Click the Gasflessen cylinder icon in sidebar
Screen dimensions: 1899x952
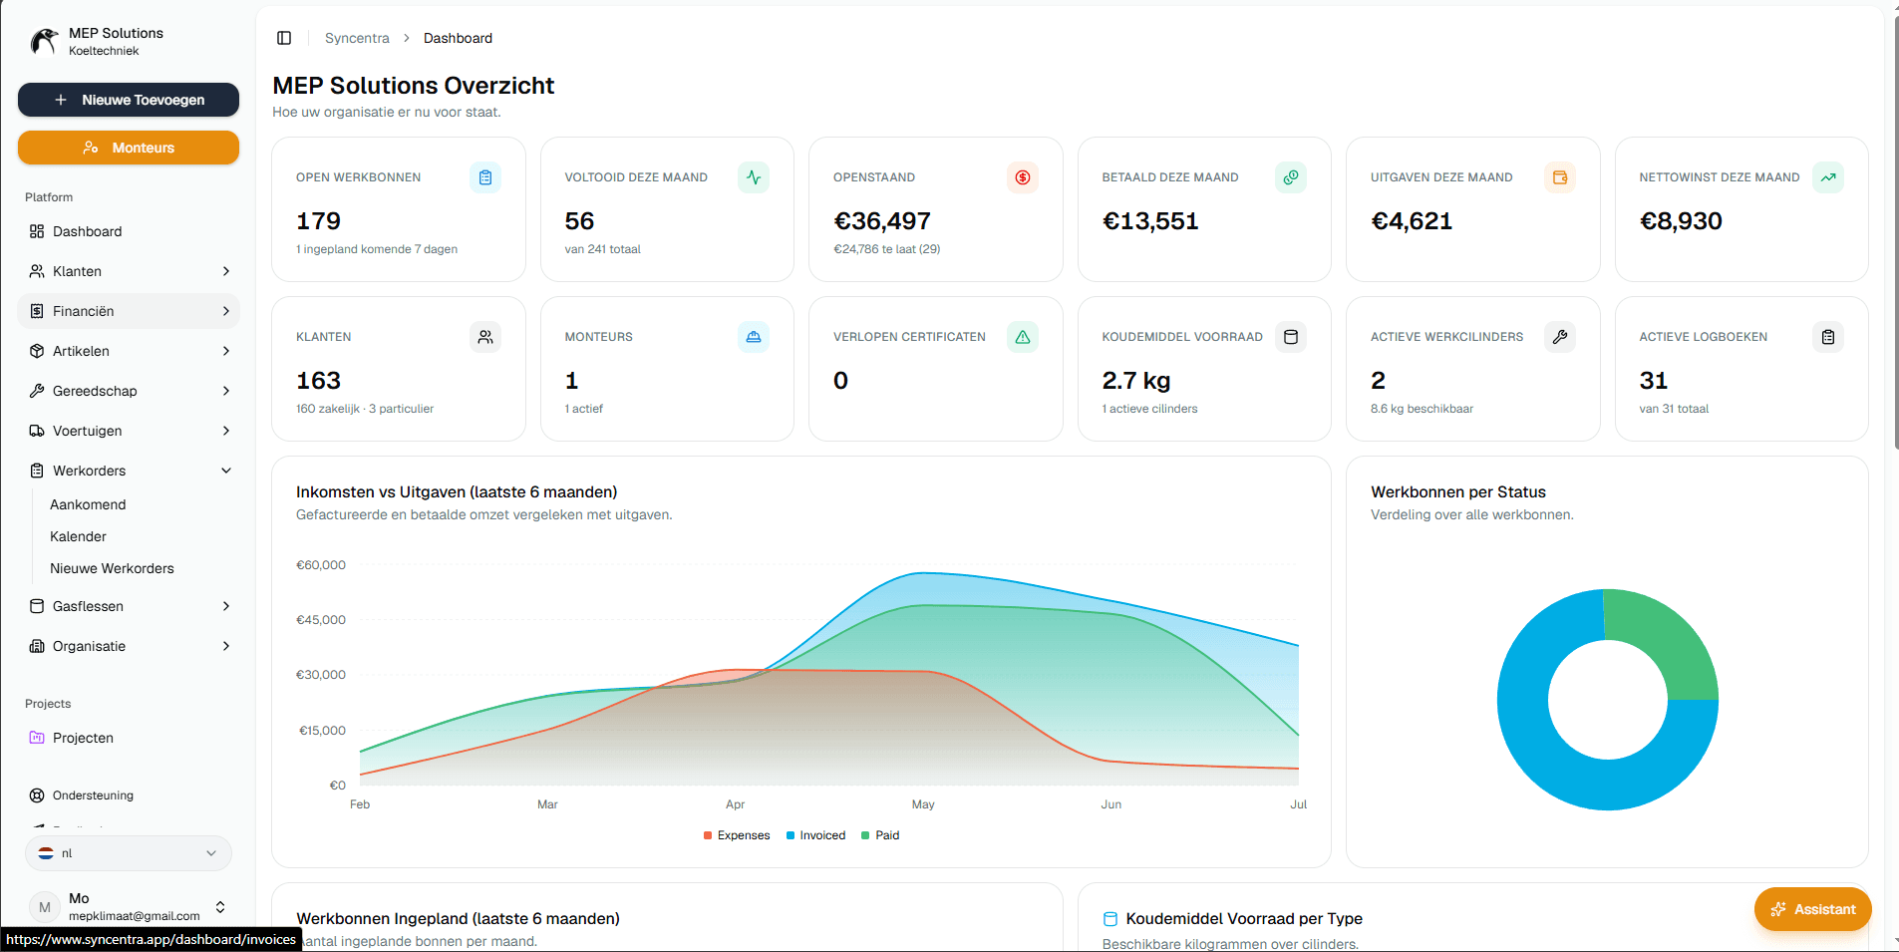(37, 606)
